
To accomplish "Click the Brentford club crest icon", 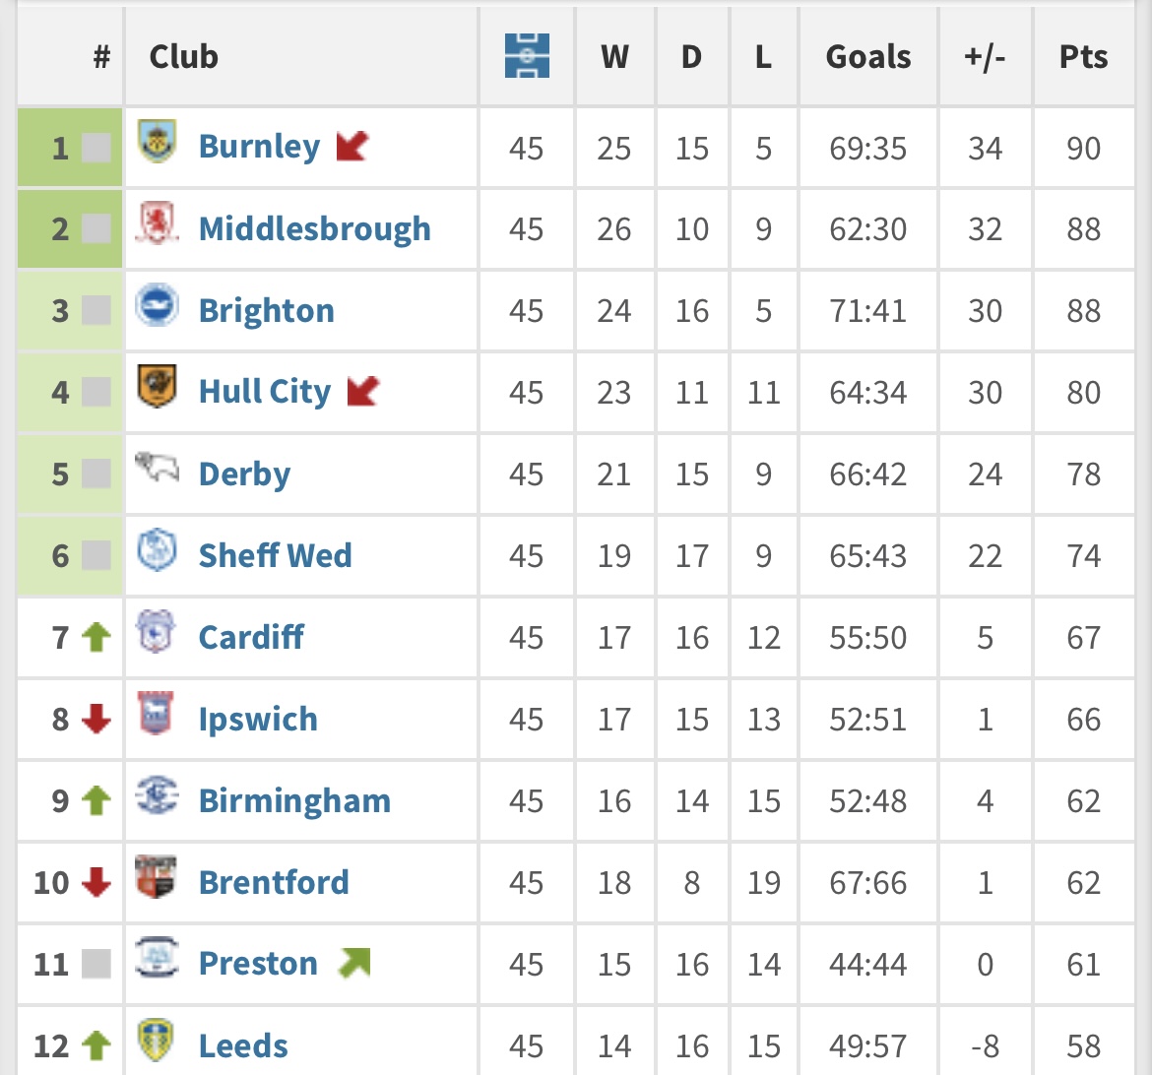I will 156,877.
